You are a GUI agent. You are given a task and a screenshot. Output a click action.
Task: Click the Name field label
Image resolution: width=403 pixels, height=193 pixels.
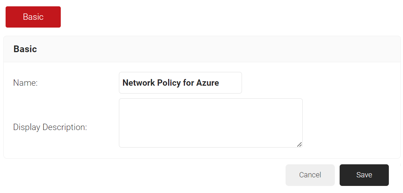25,83
